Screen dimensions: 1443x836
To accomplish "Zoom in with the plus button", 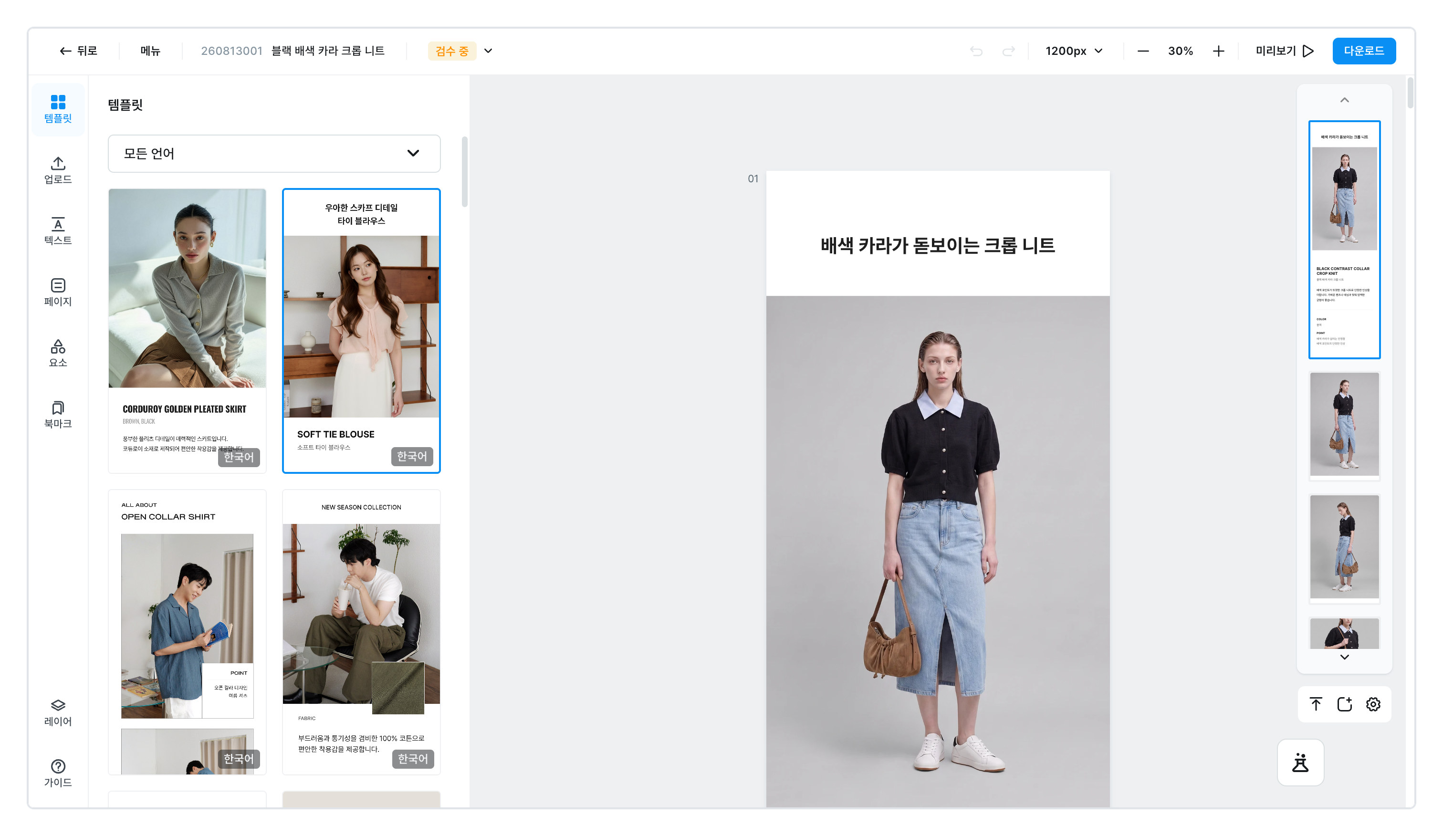I will [x=1218, y=51].
